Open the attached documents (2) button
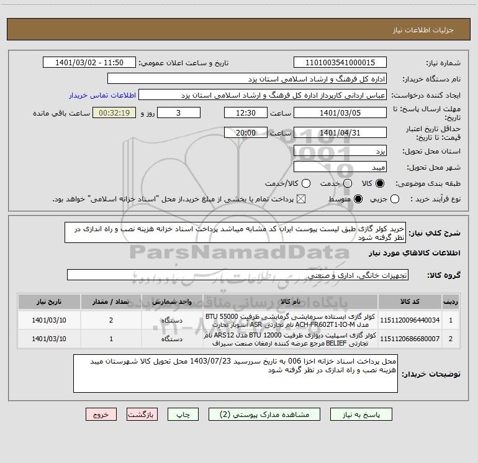 (x=264, y=415)
